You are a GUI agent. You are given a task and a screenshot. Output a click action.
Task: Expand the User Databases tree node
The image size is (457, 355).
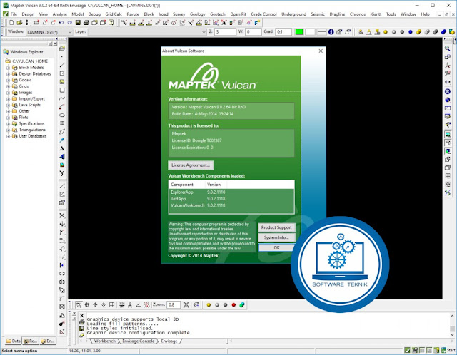click(8, 136)
